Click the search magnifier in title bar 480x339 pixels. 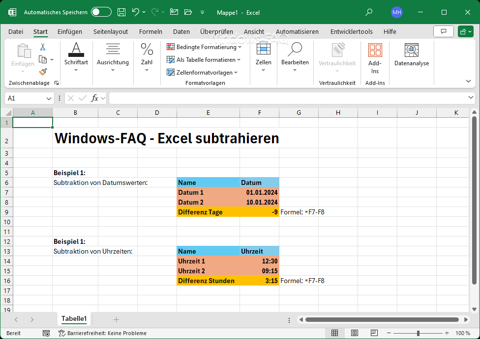coord(369,12)
